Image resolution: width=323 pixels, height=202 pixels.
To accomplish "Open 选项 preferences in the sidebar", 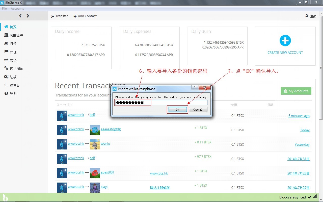I will pos(11,77).
